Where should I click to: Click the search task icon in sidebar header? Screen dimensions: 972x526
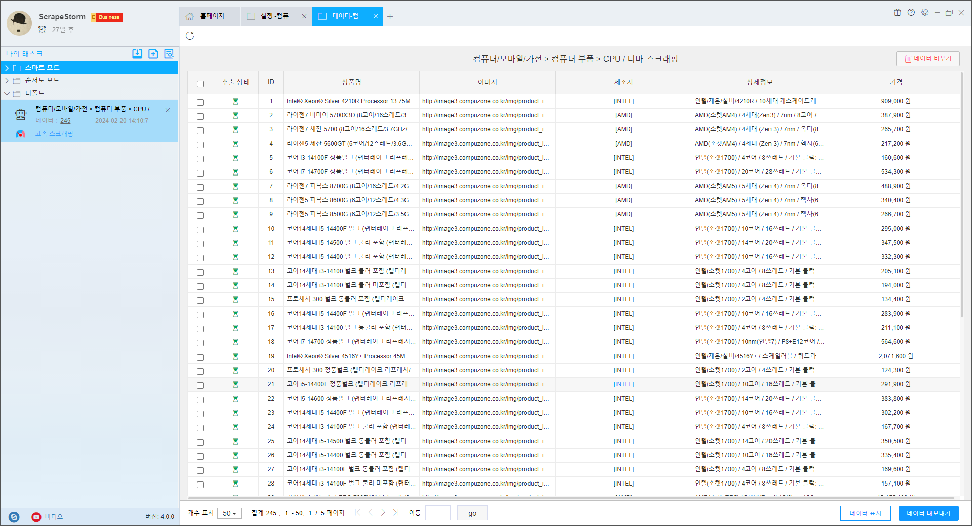[x=169, y=54]
